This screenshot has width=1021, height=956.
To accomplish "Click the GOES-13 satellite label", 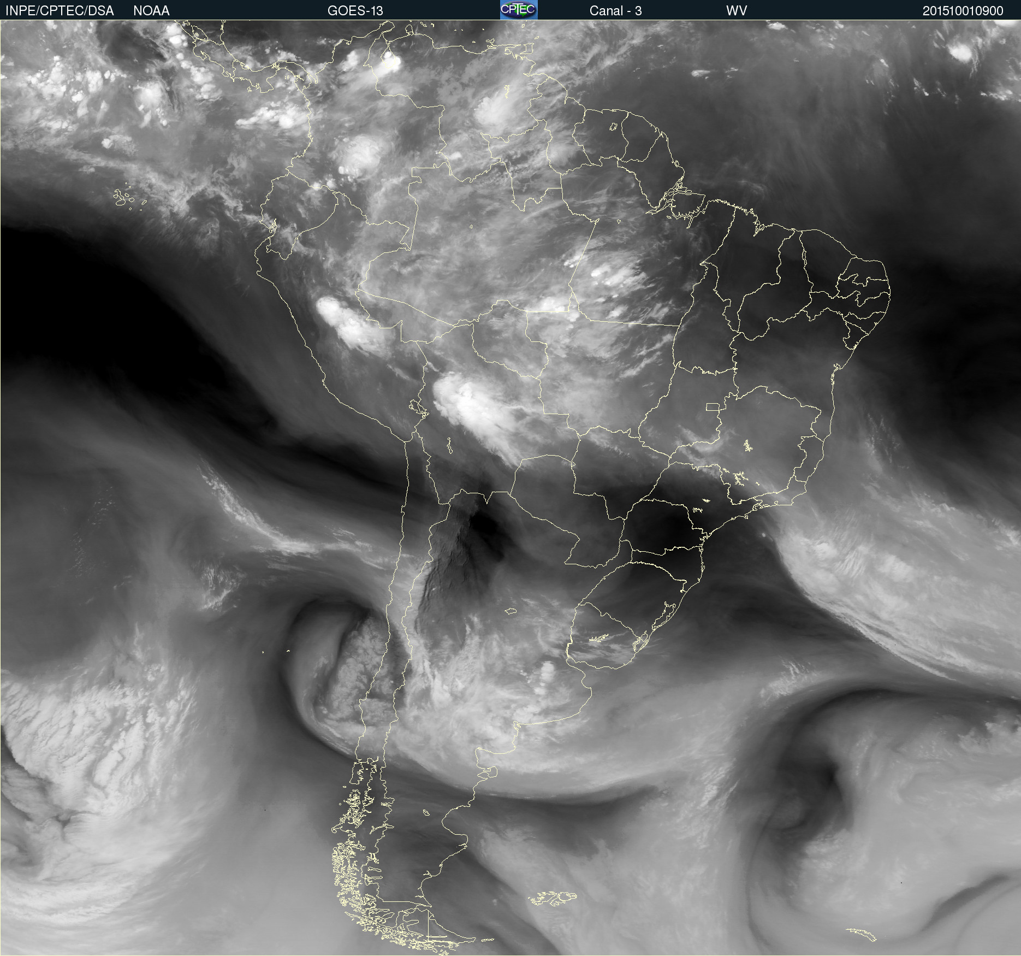I will 355,11.
